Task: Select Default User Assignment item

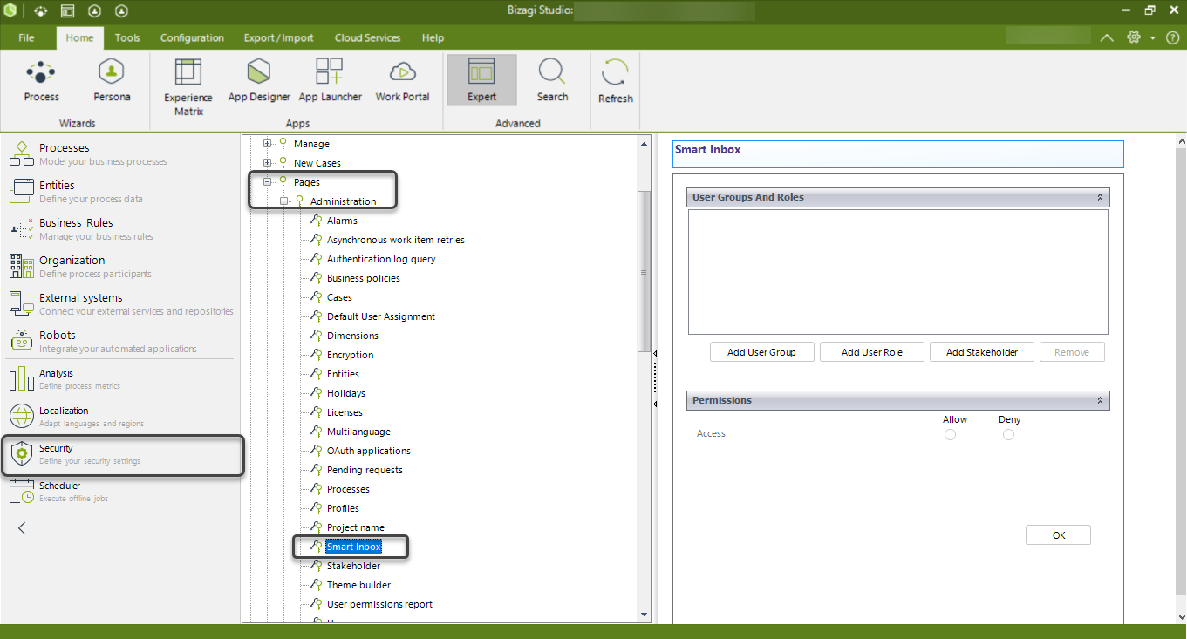Action: pyautogui.click(x=380, y=316)
